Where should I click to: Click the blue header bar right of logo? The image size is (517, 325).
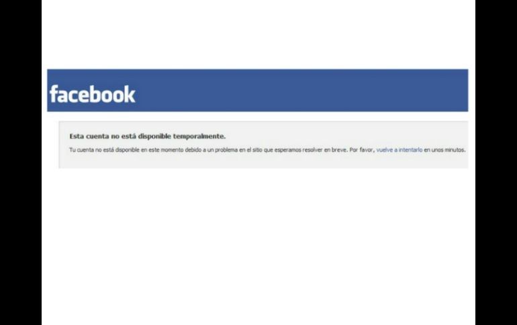click(x=301, y=90)
